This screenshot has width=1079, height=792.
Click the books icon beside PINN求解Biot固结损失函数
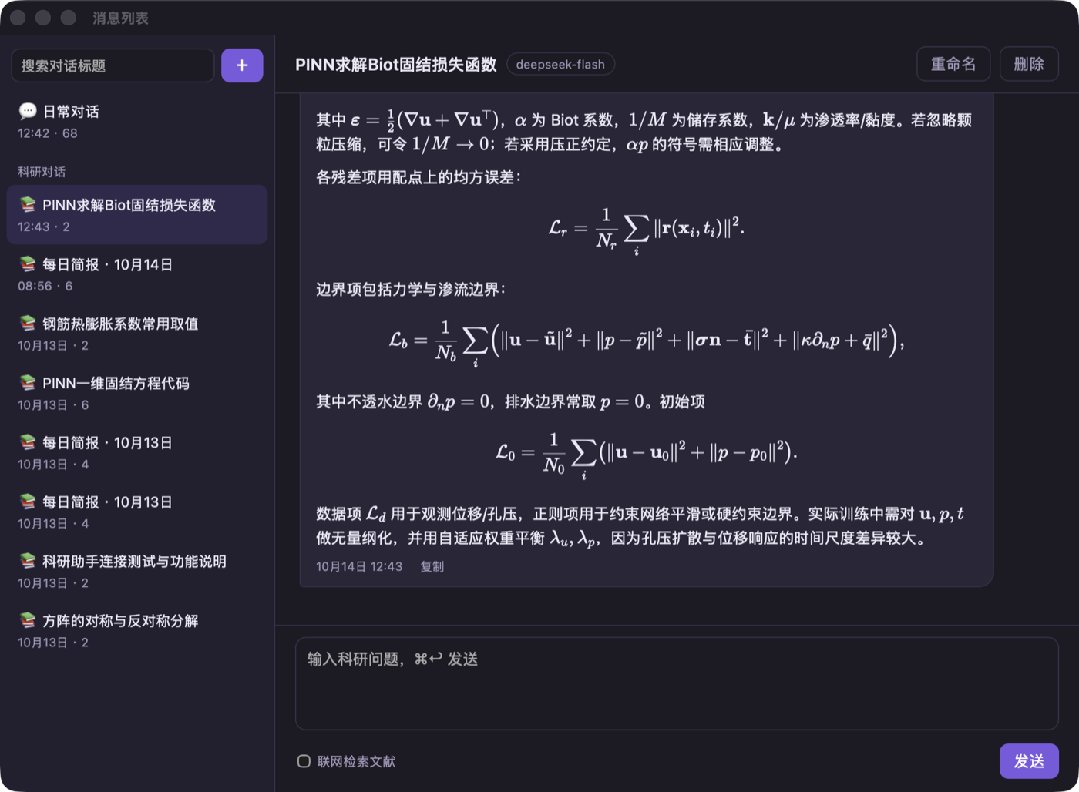tap(28, 204)
